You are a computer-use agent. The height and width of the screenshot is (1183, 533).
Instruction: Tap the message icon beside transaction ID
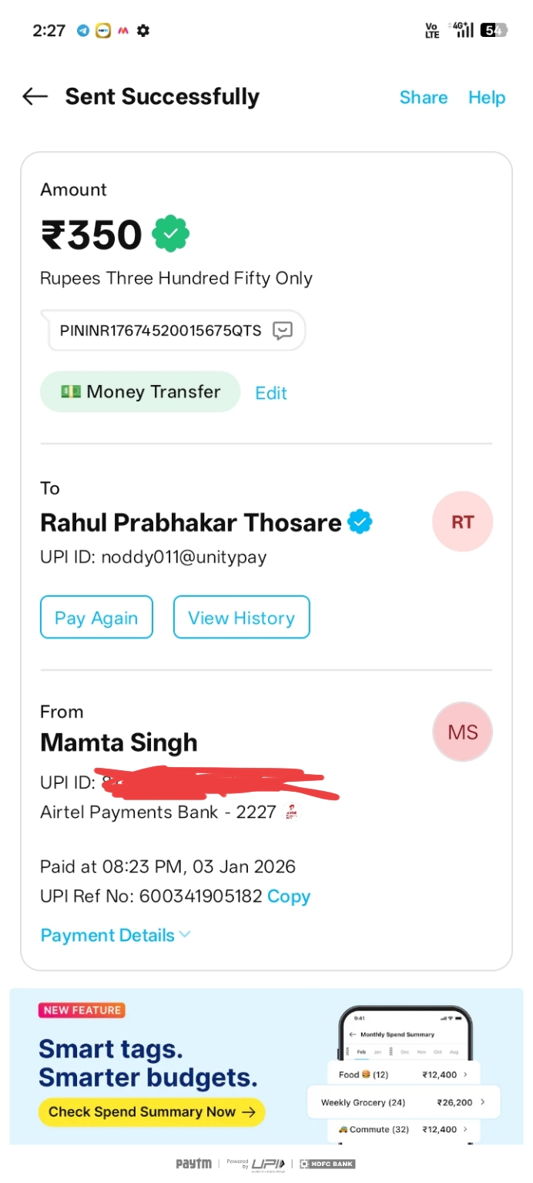pos(283,331)
